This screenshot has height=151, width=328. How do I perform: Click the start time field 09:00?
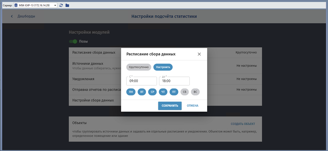142,81
